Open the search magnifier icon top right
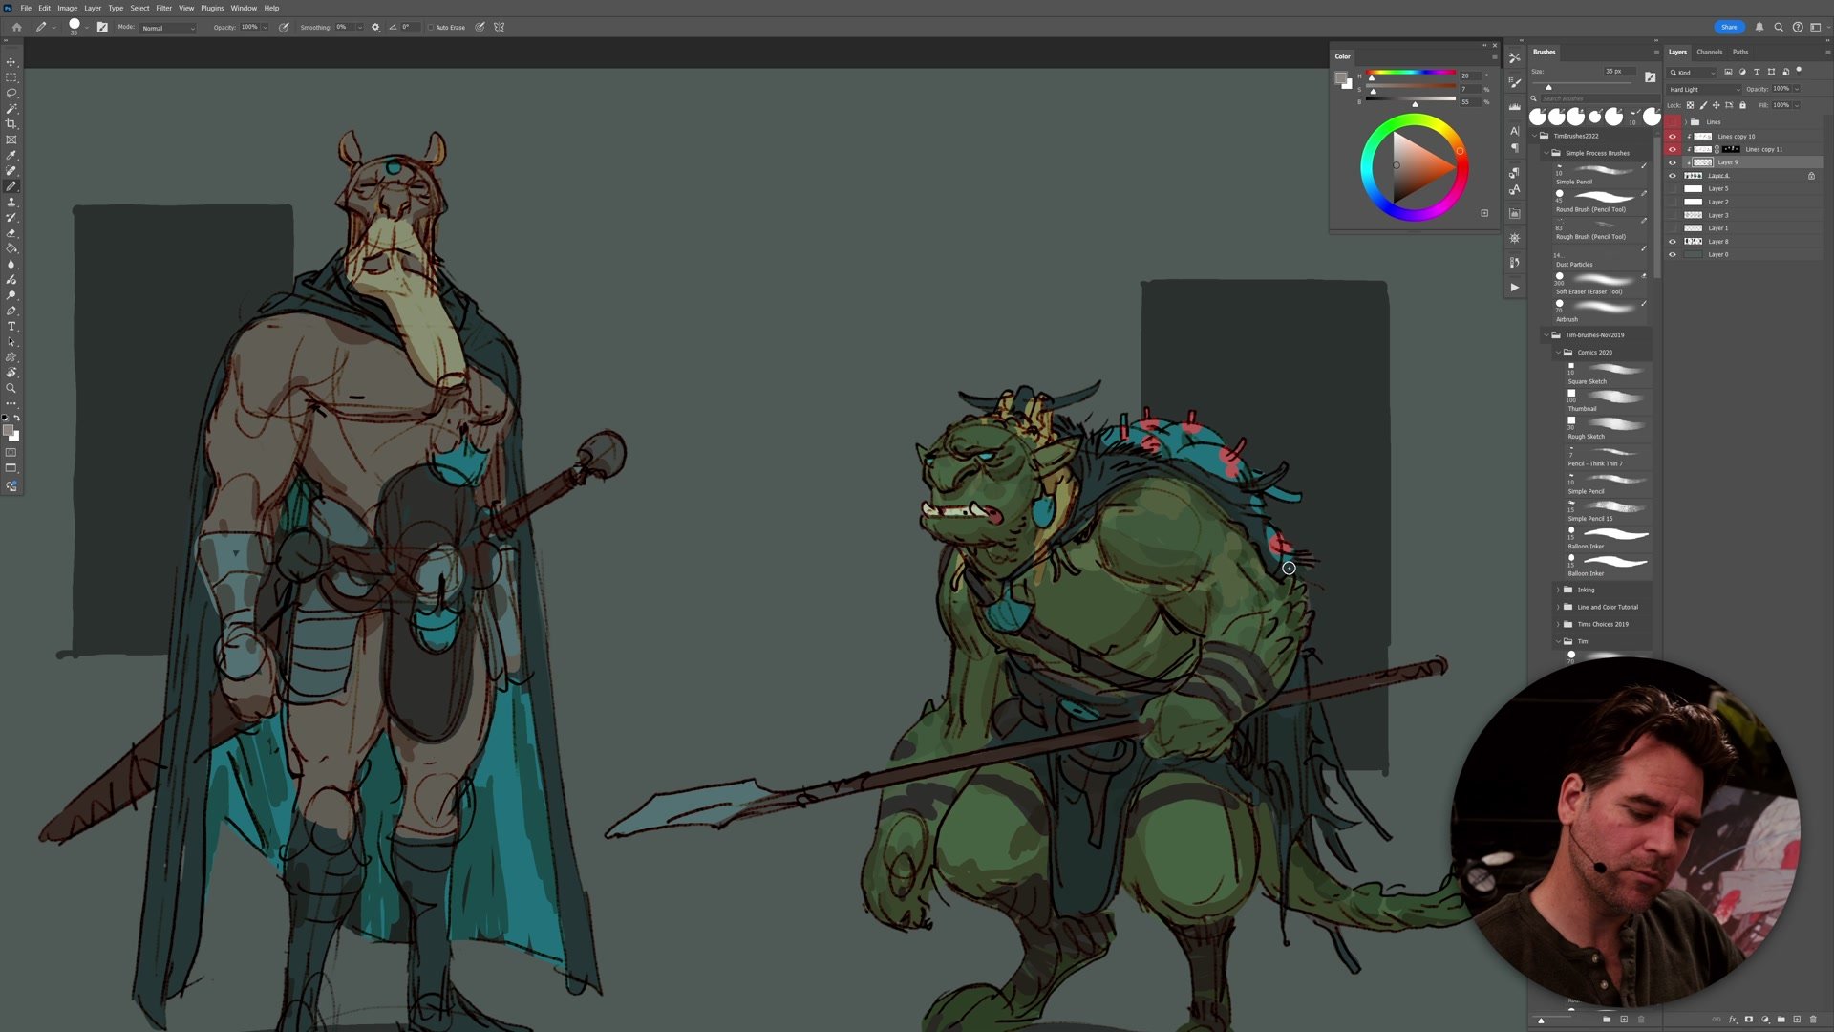This screenshot has height=1032, width=1834. pos(1779,27)
